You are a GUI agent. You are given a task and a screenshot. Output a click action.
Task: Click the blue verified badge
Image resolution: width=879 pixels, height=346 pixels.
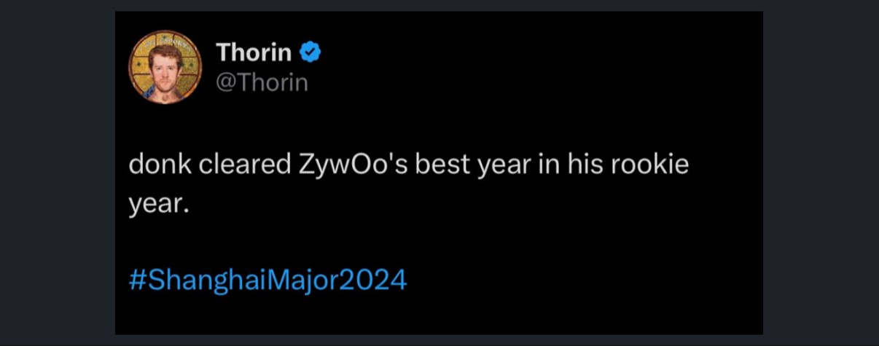pyautogui.click(x=311, y=52)
